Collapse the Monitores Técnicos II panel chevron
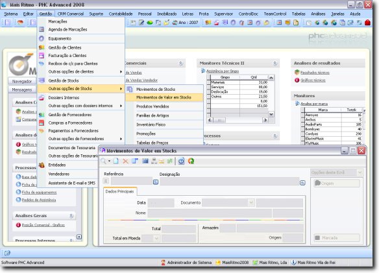 (275, 64)
